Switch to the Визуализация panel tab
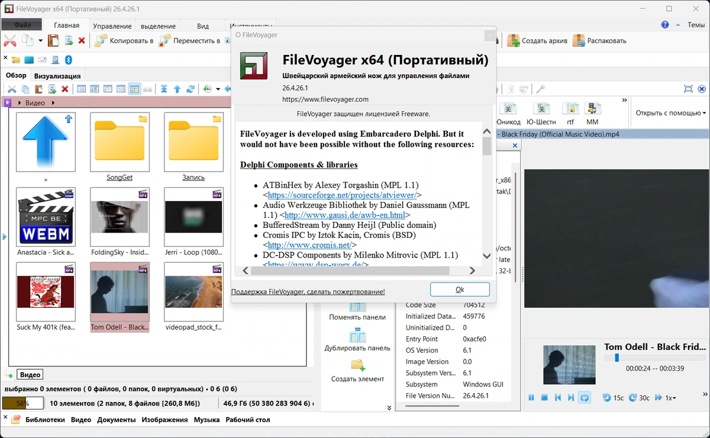 pyautogui.click(x=57, y=76)
